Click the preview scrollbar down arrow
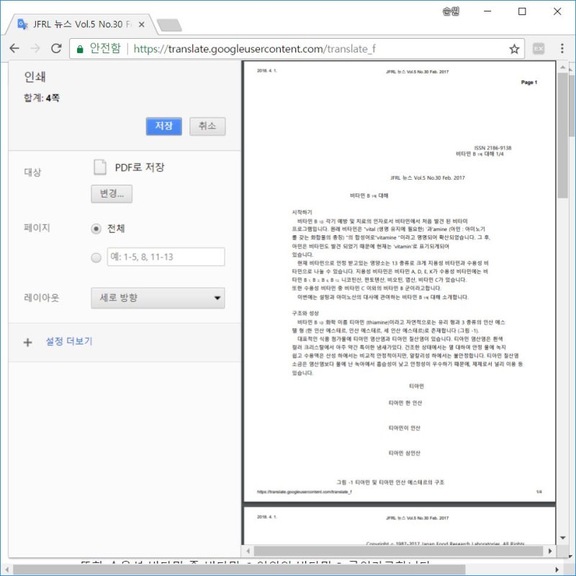The width and height of the screenshot is (576, 576). pyautogui.click(x=562, y=538)
